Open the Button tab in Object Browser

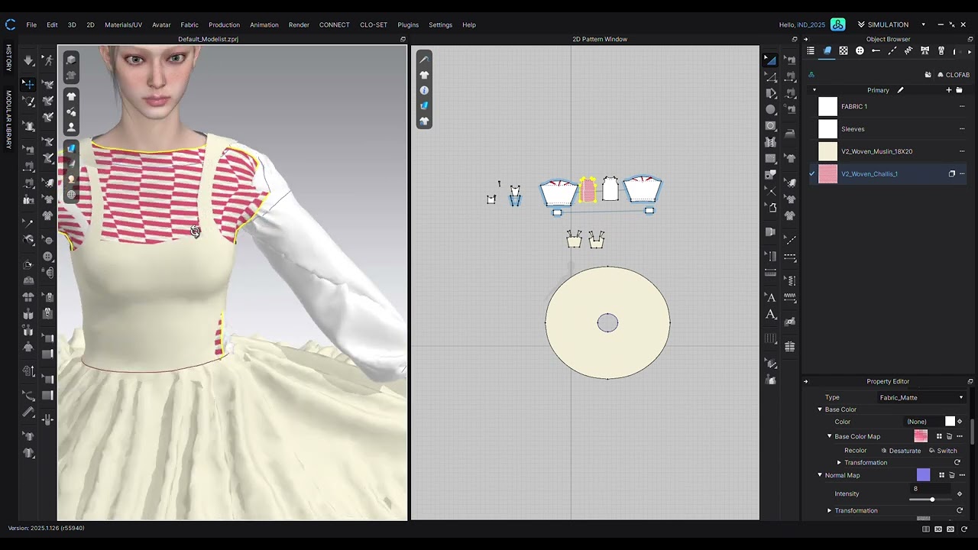point(860,51)
